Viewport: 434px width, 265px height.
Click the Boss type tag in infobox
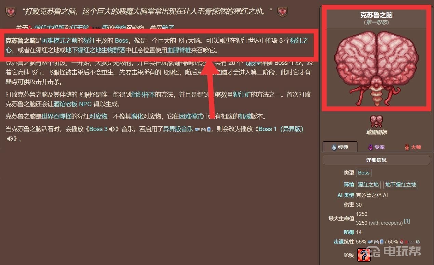coord(364,173)
